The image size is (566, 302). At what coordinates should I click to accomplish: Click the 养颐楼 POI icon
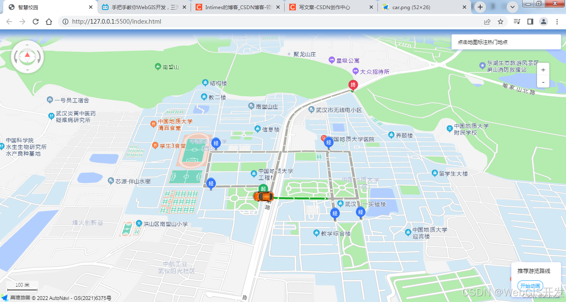point(391,135)
